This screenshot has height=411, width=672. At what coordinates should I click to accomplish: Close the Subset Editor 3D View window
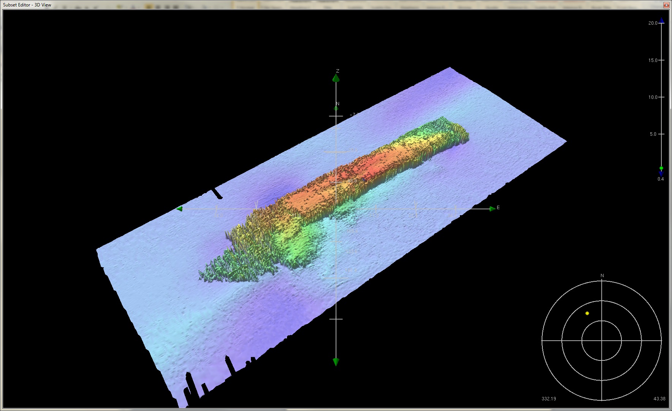[x=666, y=5]
